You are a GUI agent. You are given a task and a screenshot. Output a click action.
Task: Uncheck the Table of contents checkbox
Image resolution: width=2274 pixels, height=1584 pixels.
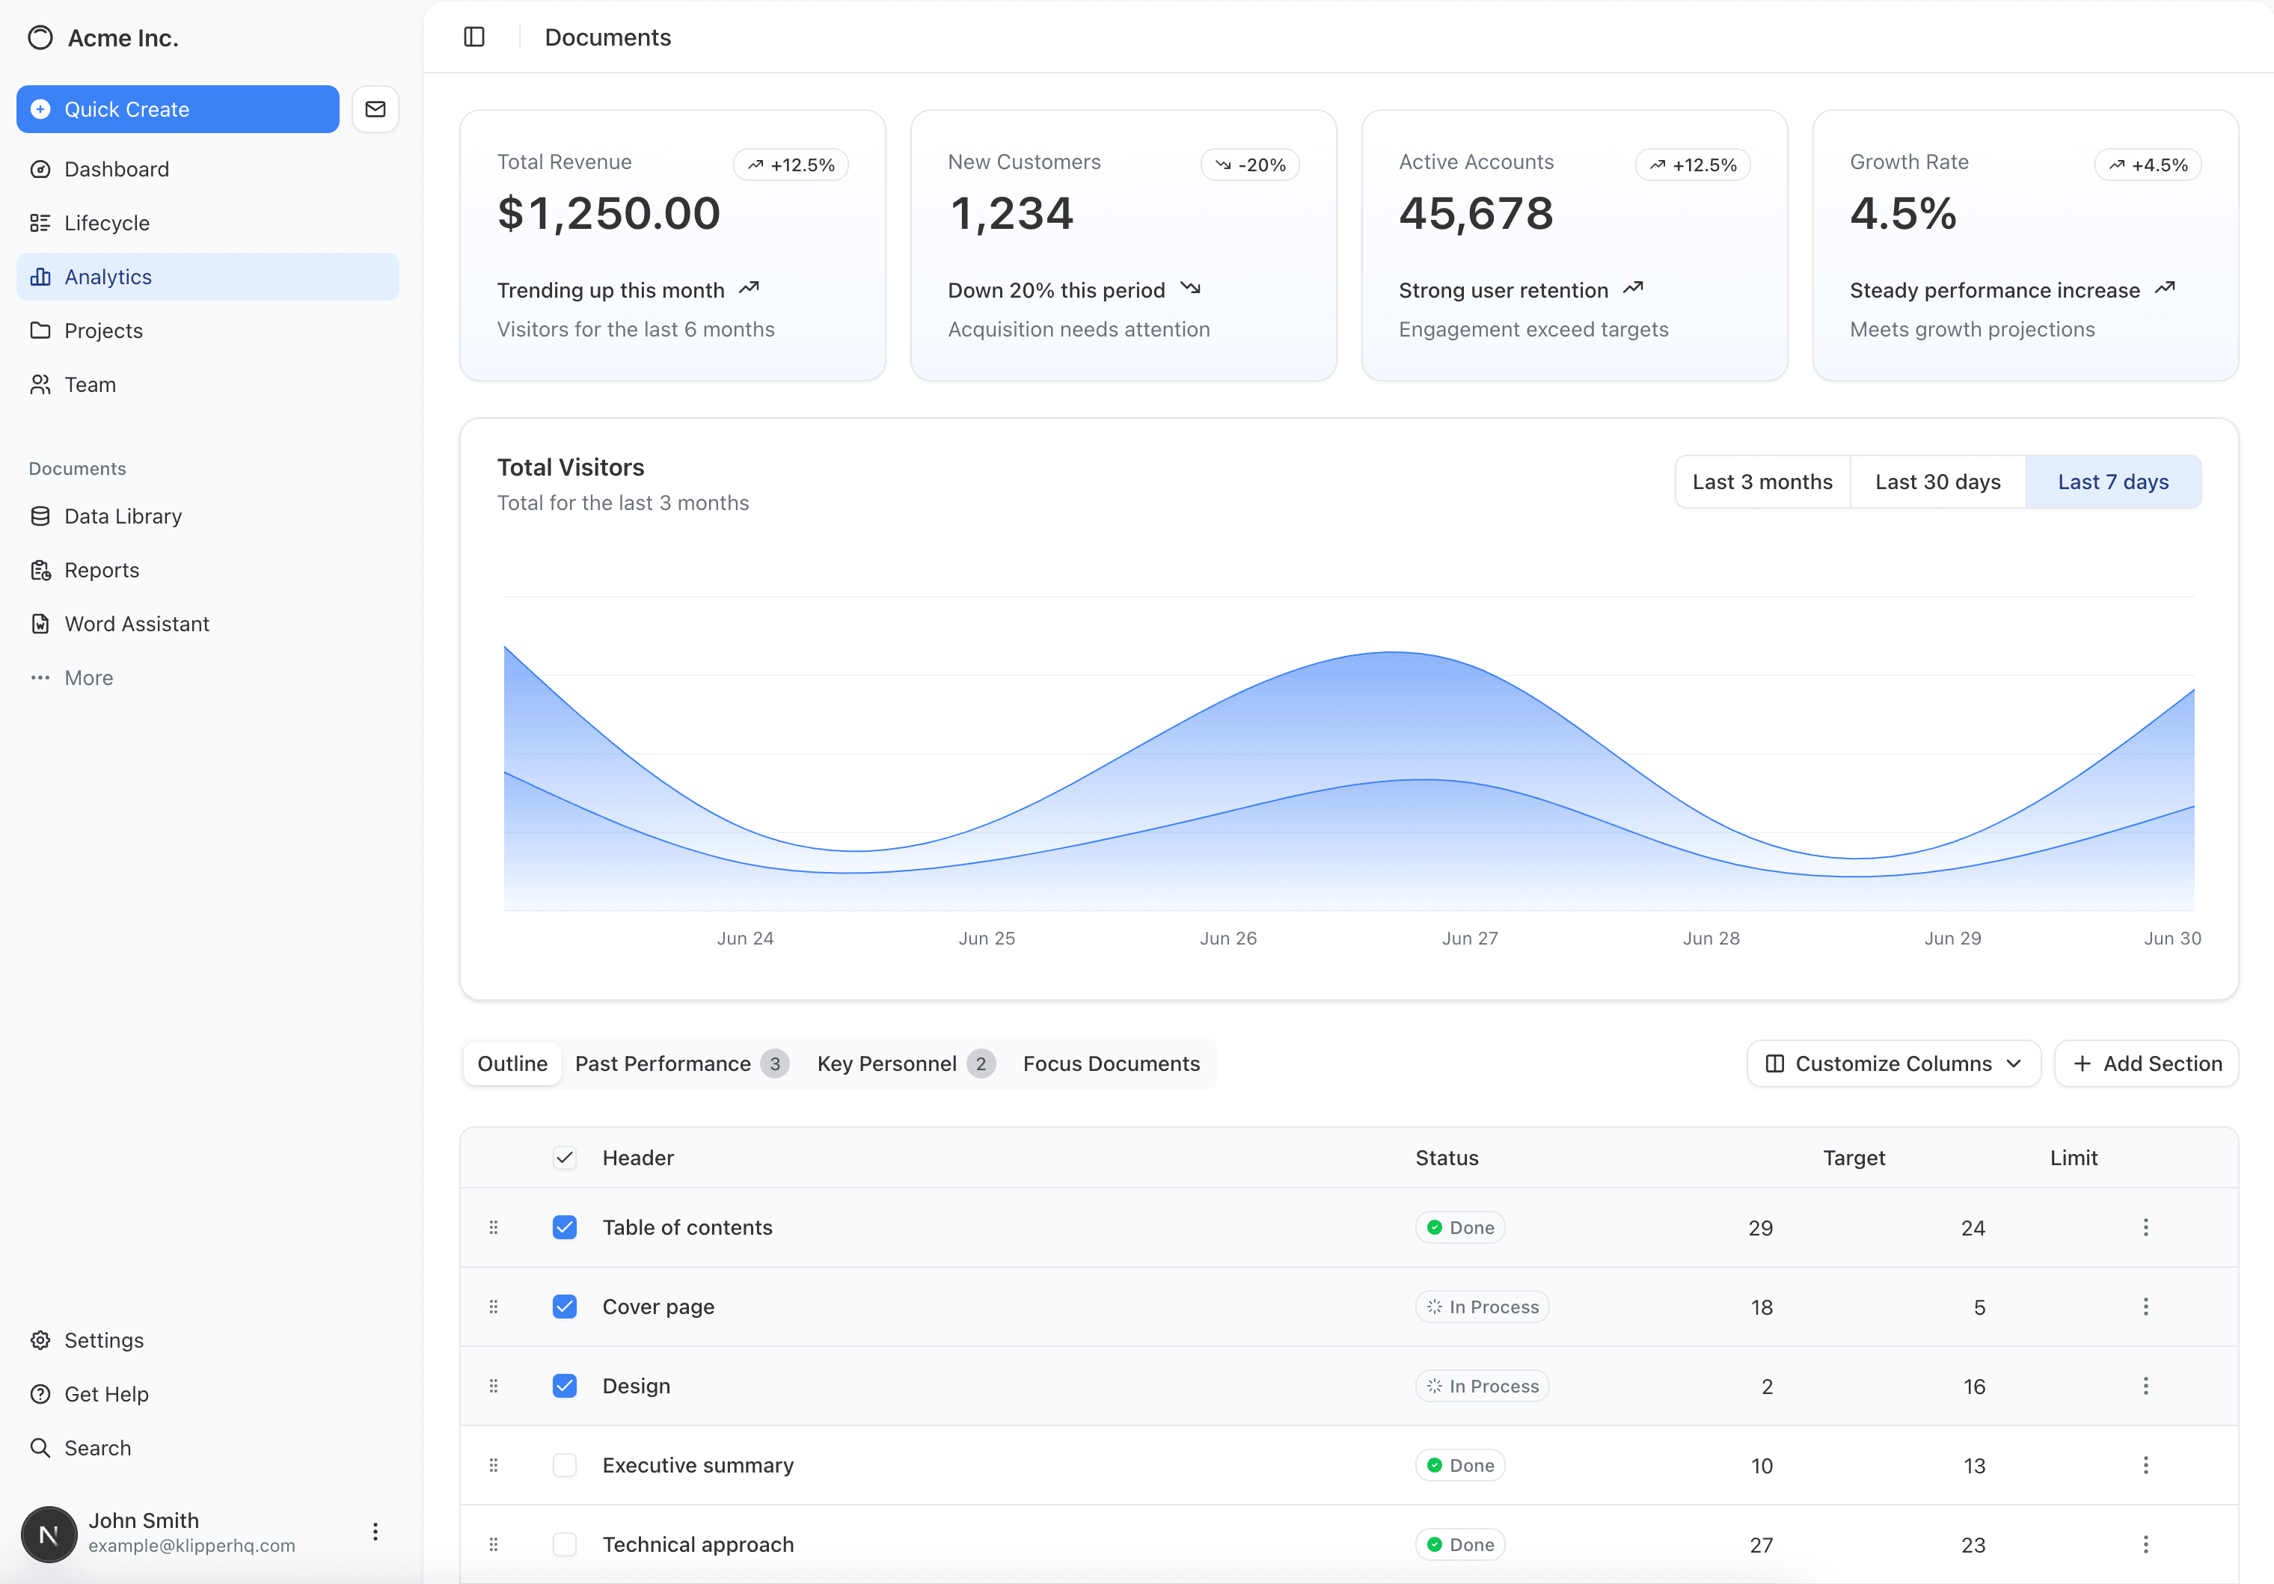565,1227
